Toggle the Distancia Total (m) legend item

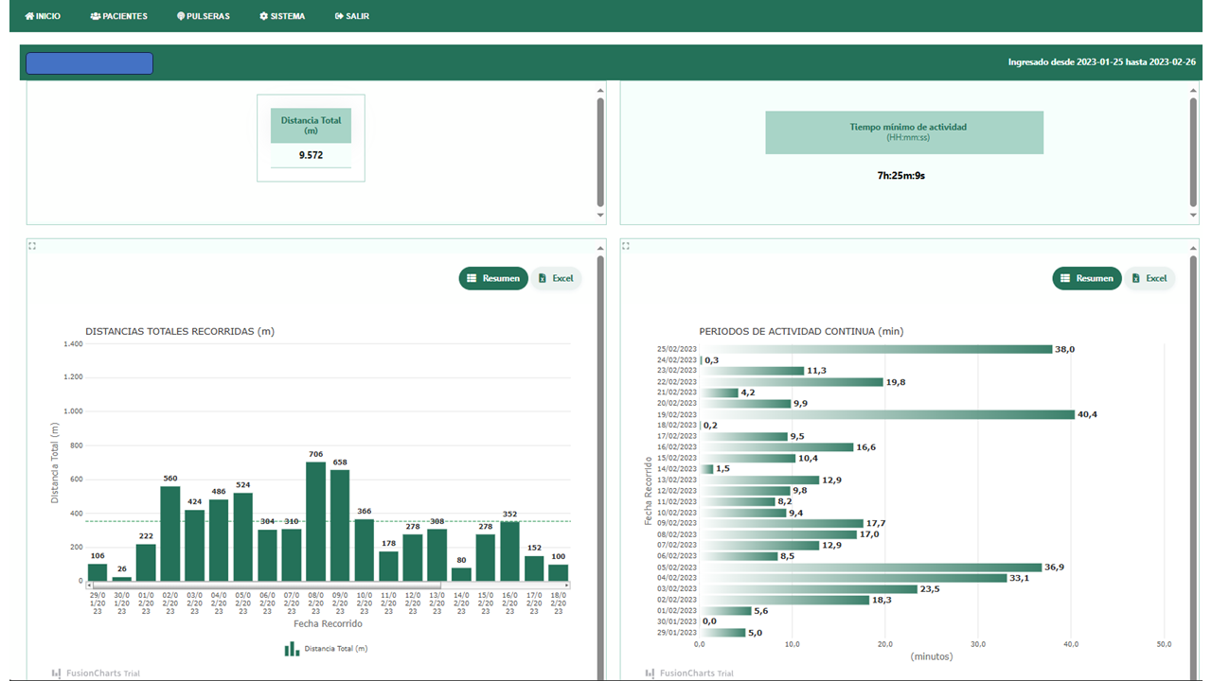tap(327, 649)
